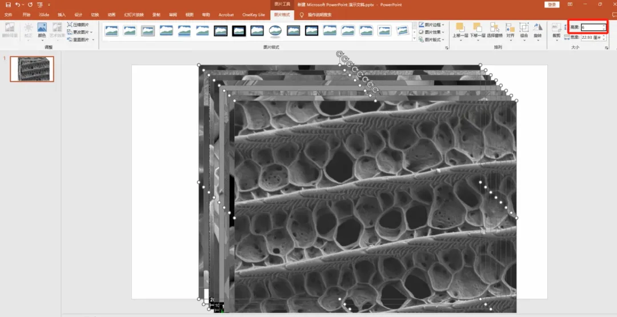Increase height with the up stepper arrow
Viewport: 617px width, 317px height.
(x=604, y=26)
